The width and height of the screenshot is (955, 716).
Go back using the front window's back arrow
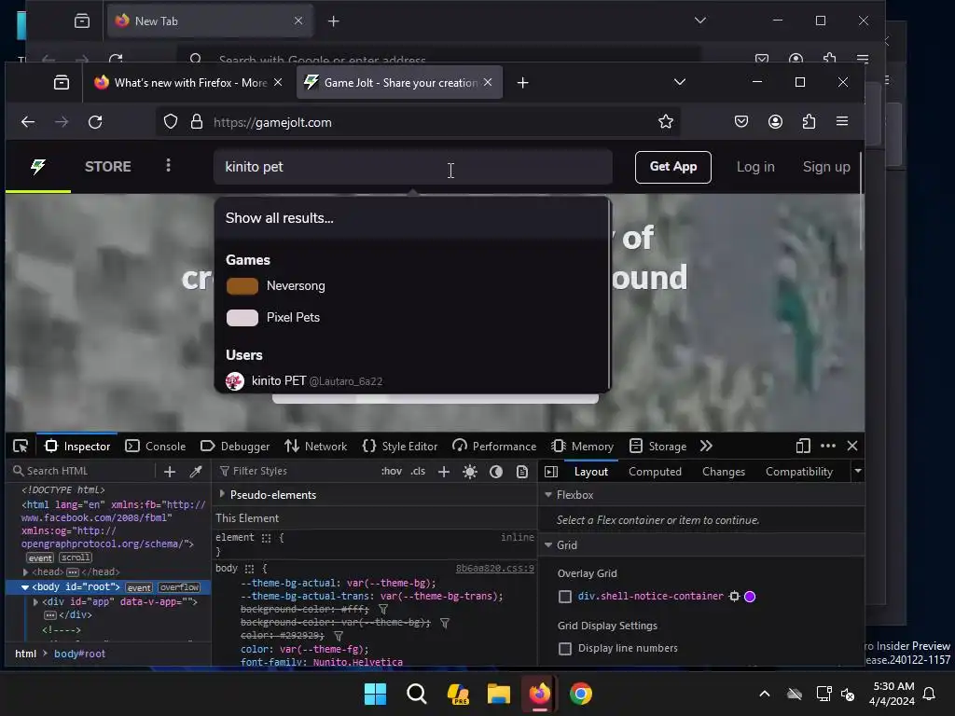28,122
